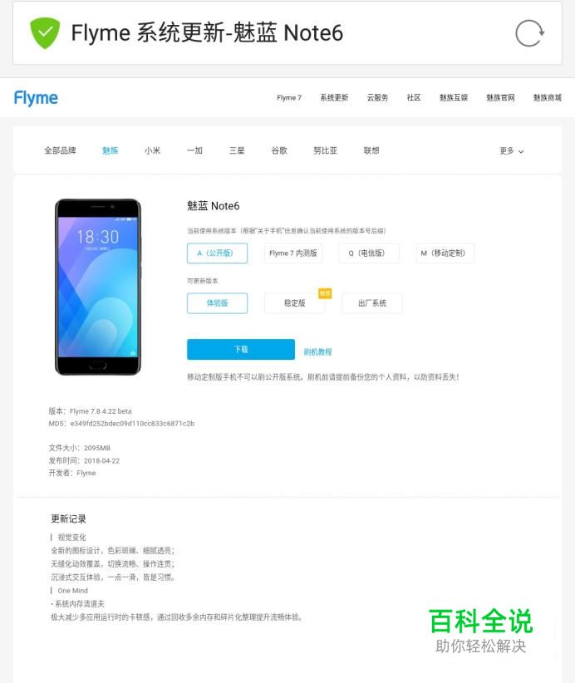Choose the M (移动定制) option
The image size is (575, 683).
point(445,253)
